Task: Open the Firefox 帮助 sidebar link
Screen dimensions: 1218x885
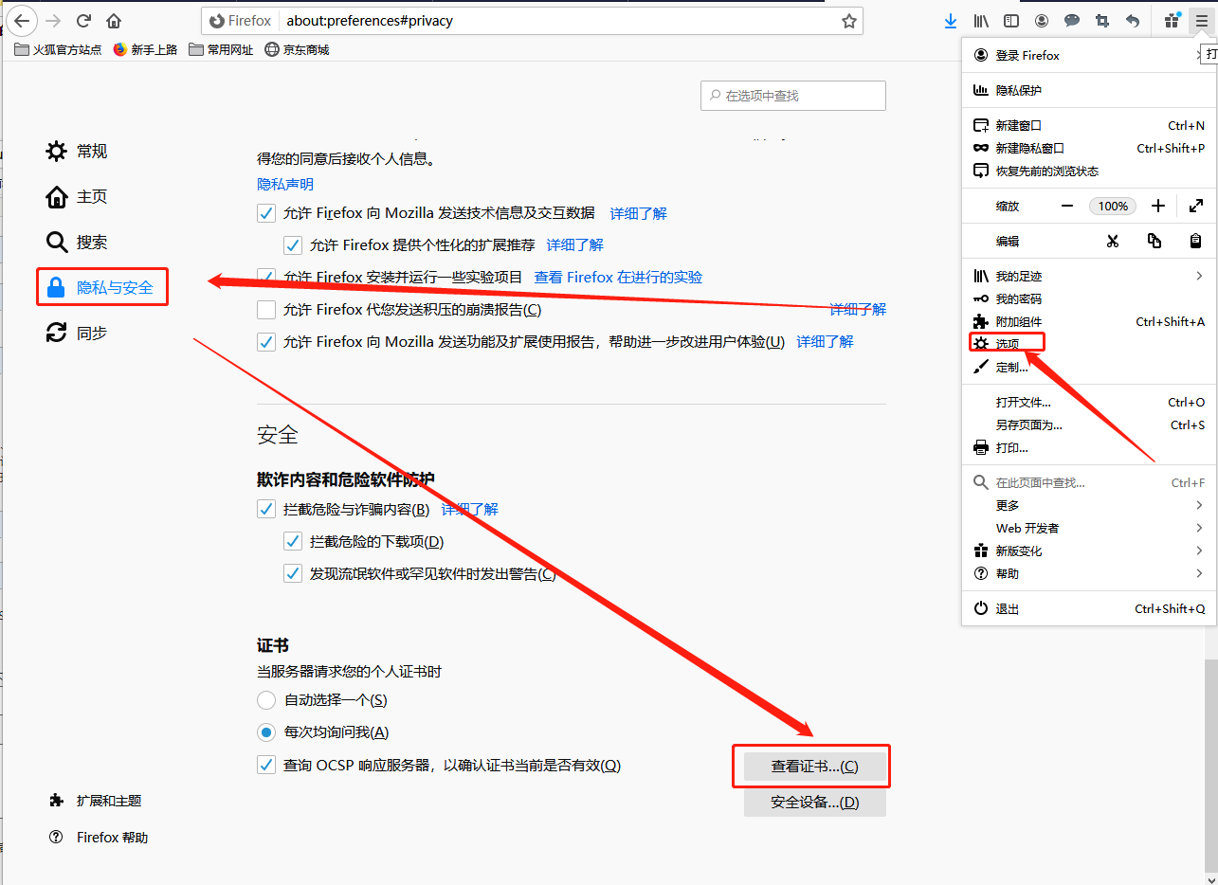Action: [99, 838]
